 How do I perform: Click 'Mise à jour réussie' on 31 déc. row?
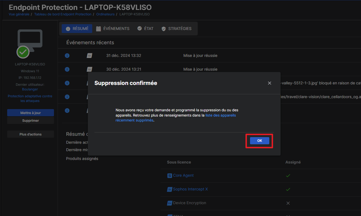(x=200, y=56)
